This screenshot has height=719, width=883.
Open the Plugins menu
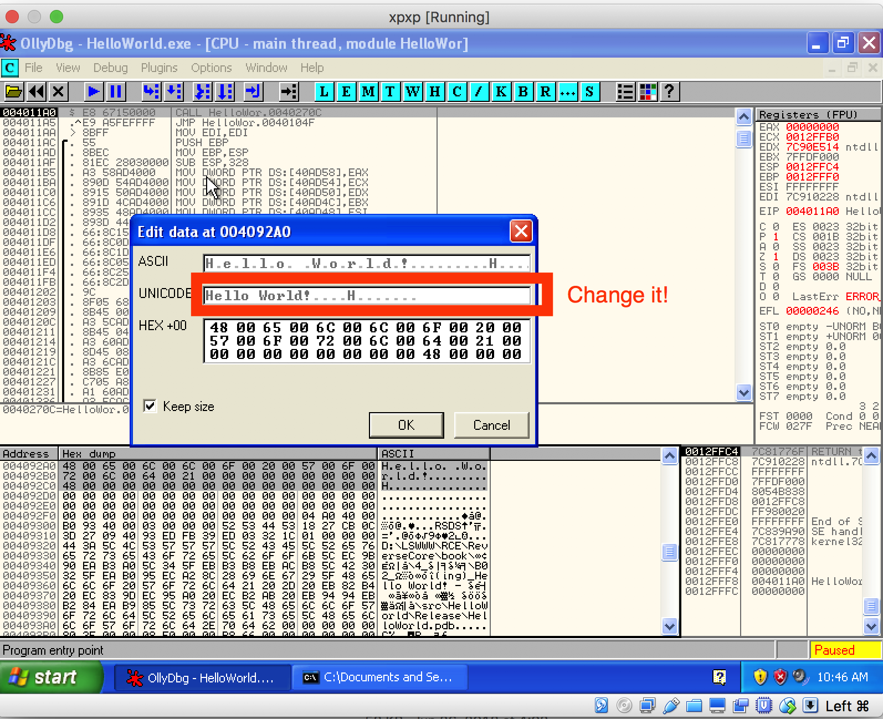click(x=159, y=68)
